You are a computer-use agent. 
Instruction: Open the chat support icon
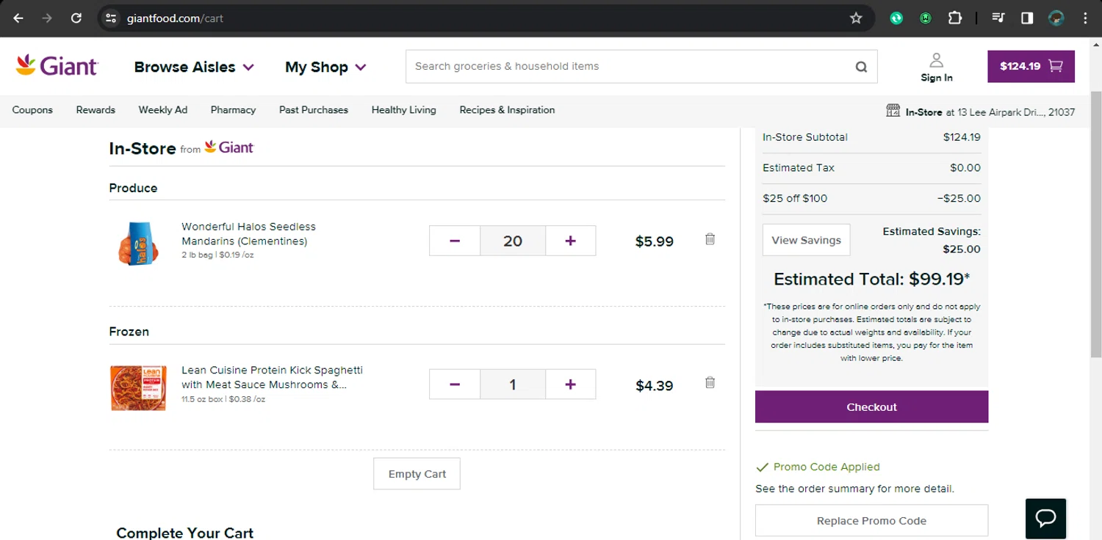point(1045,518)
